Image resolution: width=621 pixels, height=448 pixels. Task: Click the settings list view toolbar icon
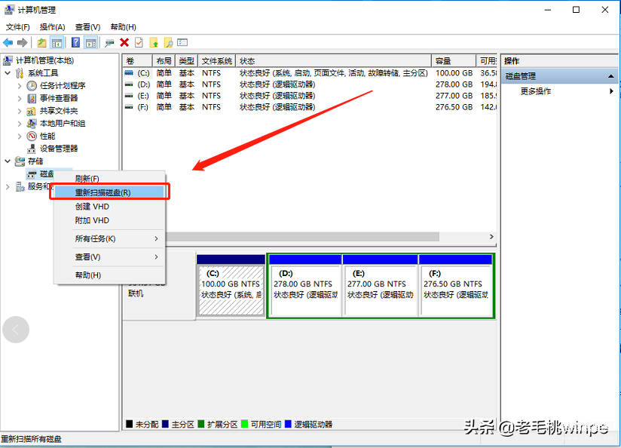(x=182, y=42)
